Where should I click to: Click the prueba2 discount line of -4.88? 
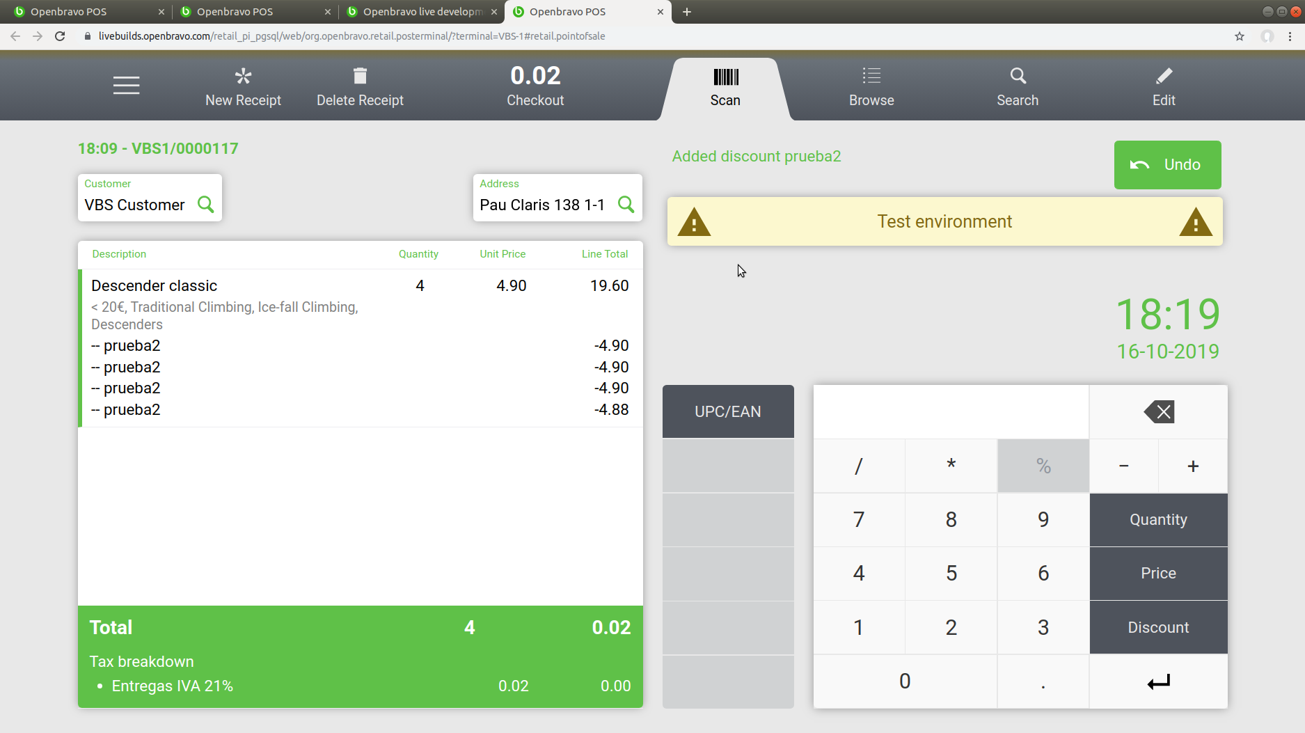click(361, 410)
